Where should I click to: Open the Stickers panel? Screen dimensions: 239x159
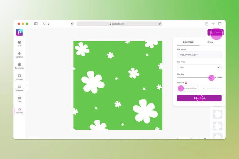click(20, 88)
